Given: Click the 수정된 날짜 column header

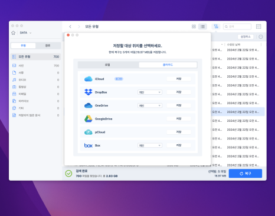Looking at the screenshot, I should 234,45.
